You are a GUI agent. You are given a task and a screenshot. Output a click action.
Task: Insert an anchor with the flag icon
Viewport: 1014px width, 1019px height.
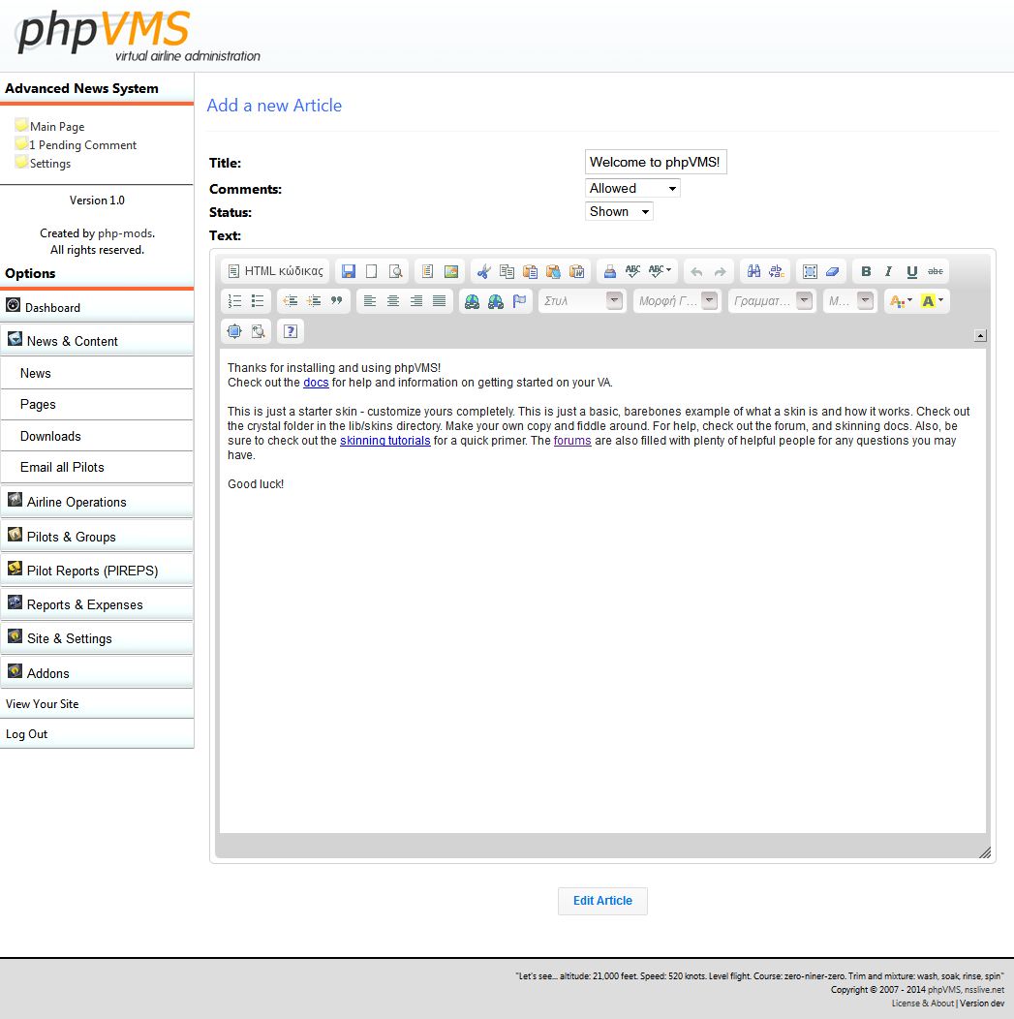pyautogui.click(x=519, y=301)
